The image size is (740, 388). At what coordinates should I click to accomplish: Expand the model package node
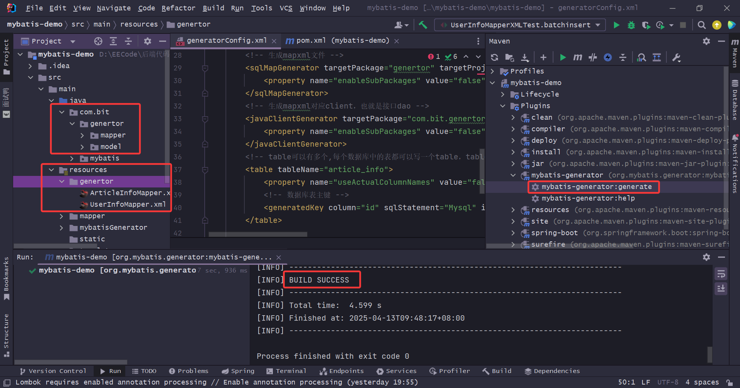[x=82, y=147]
